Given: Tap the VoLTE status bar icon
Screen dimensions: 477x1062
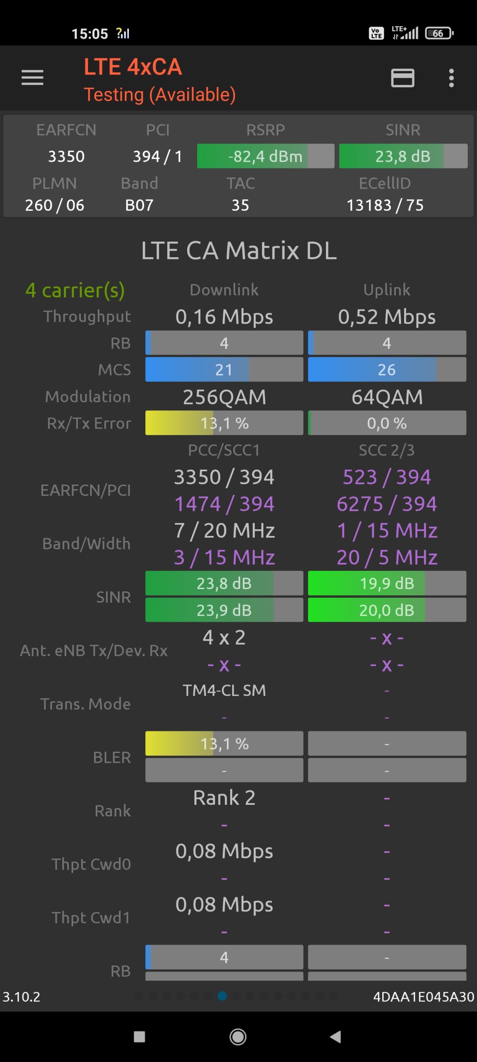Looking at the screenshot, I should pyautogui.click(x=376, y=33).
